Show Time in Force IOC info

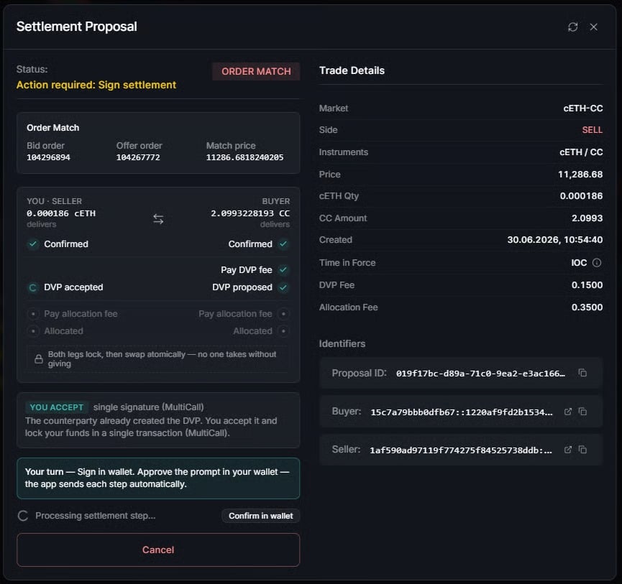tap(597, 263)
